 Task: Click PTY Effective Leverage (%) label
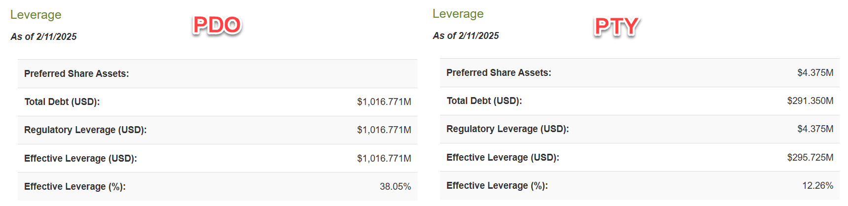[x=497, y=185]
